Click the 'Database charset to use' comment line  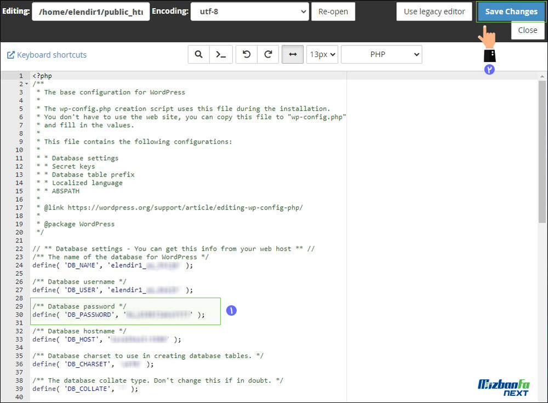[x=148, y=356]
